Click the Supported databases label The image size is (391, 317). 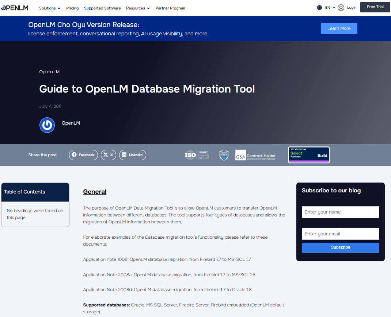click(106, 305)
